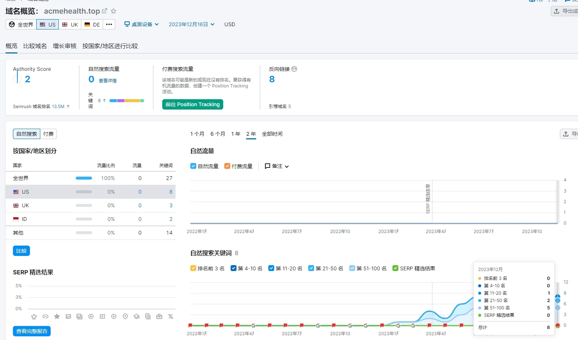Open acmehealth.top via external link icon
Viewport: 578px width, 340px height.
[105, 11]
